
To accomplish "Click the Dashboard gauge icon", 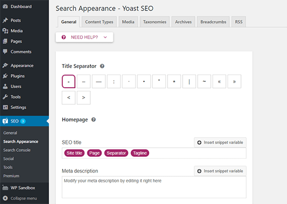I will [x=5, y=6].
